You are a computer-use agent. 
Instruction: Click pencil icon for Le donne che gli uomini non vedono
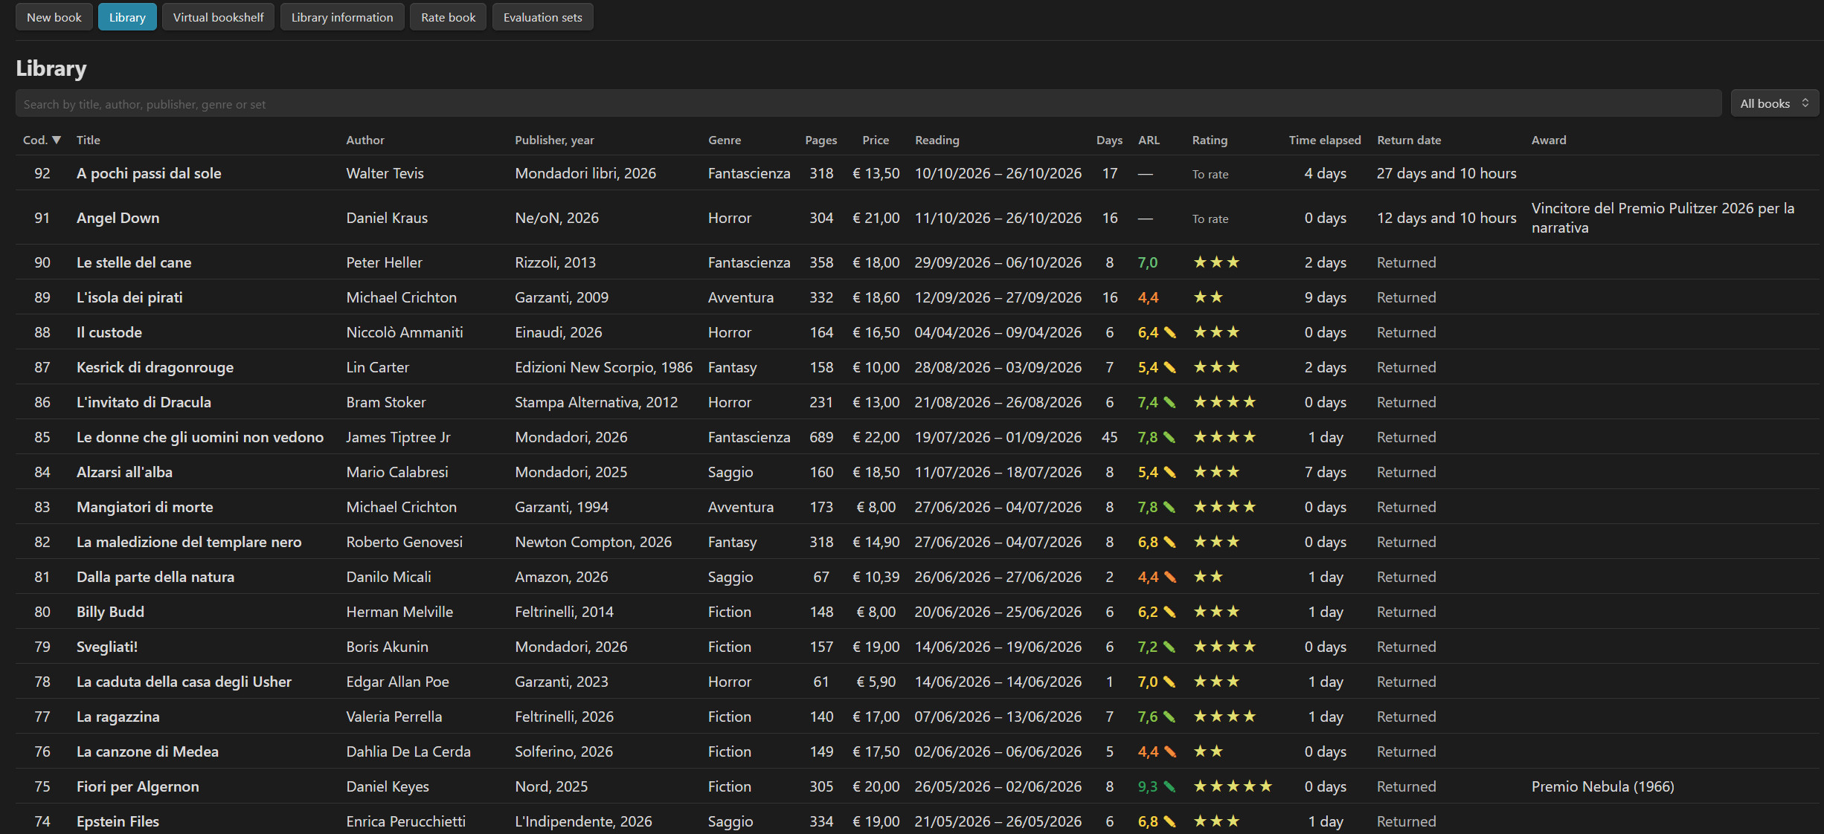coord(1170,437)
